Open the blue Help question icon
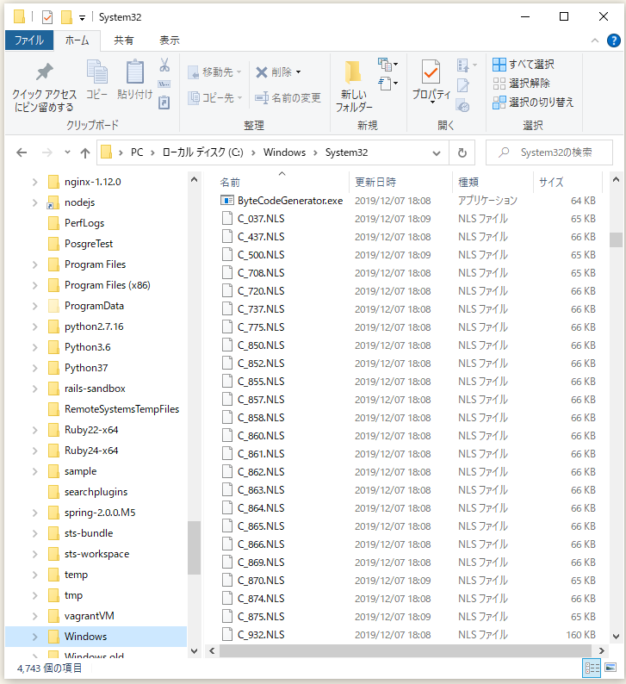626x684 pixels. [x=614, y=40]
